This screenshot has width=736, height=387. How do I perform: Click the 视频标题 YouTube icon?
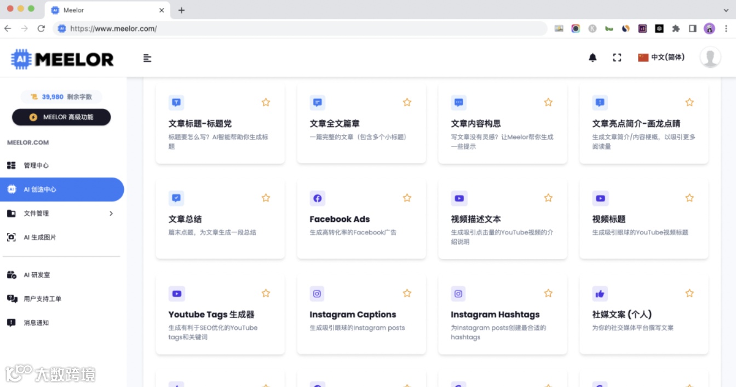600,198
